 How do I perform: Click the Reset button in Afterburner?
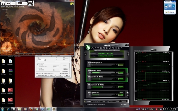(118, 101)
